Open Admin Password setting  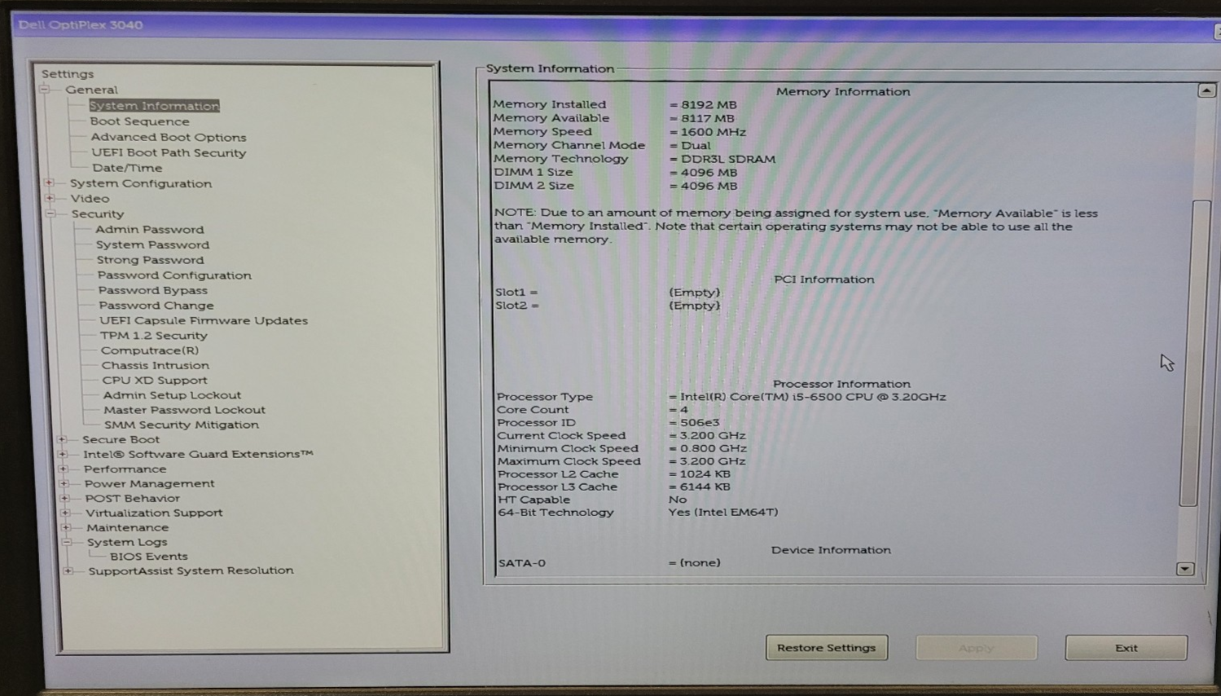click(149, 229)
